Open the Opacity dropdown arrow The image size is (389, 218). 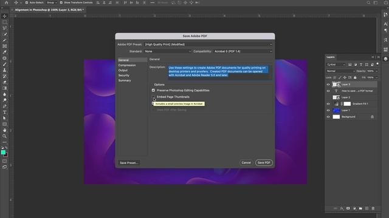coord(377,71)
